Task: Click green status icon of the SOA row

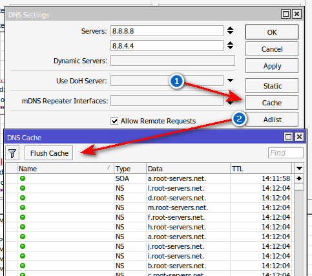Action: [x=23, y=178]
